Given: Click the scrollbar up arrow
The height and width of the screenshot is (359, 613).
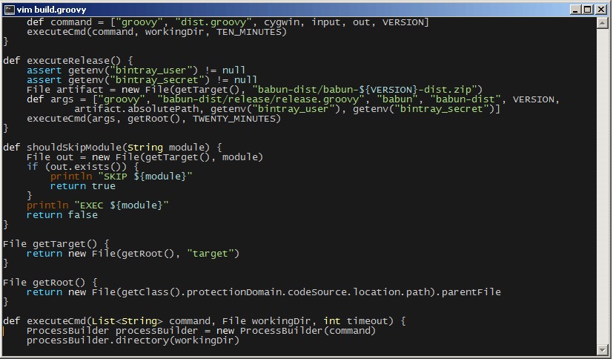Looking at the screenshot, I should (x=604, y=23).
